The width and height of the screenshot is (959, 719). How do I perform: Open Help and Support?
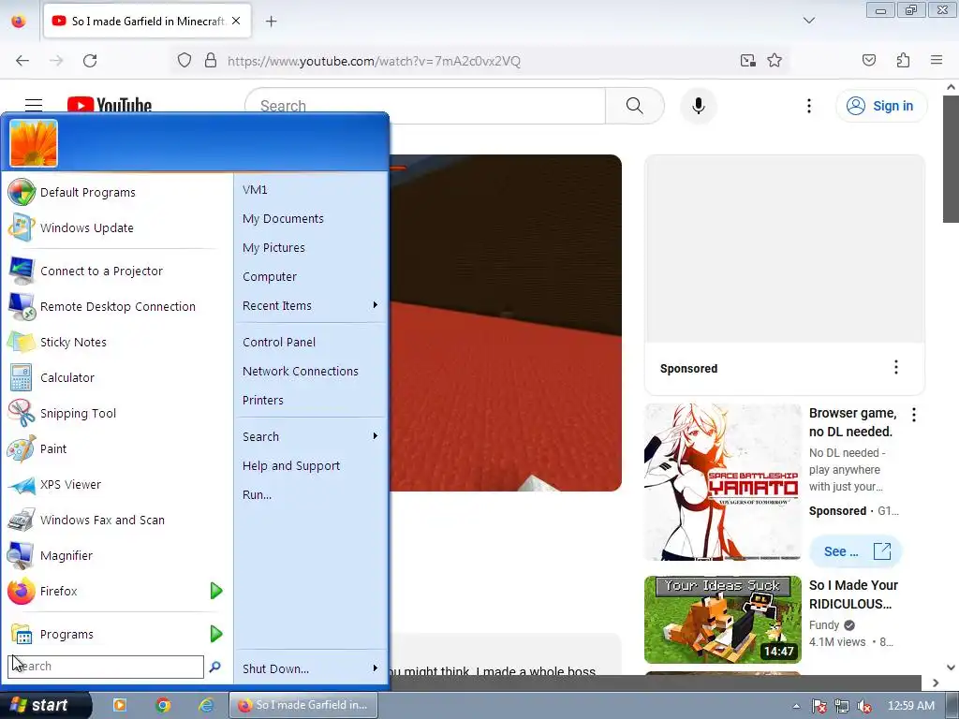291,466
